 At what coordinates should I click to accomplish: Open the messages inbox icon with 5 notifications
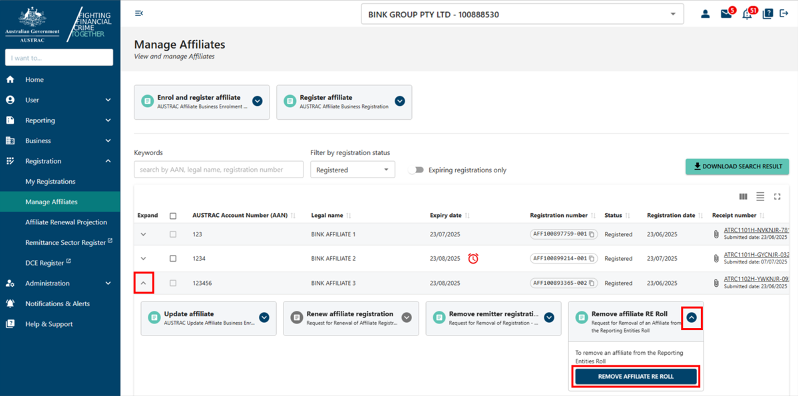(x=726, y=13)
